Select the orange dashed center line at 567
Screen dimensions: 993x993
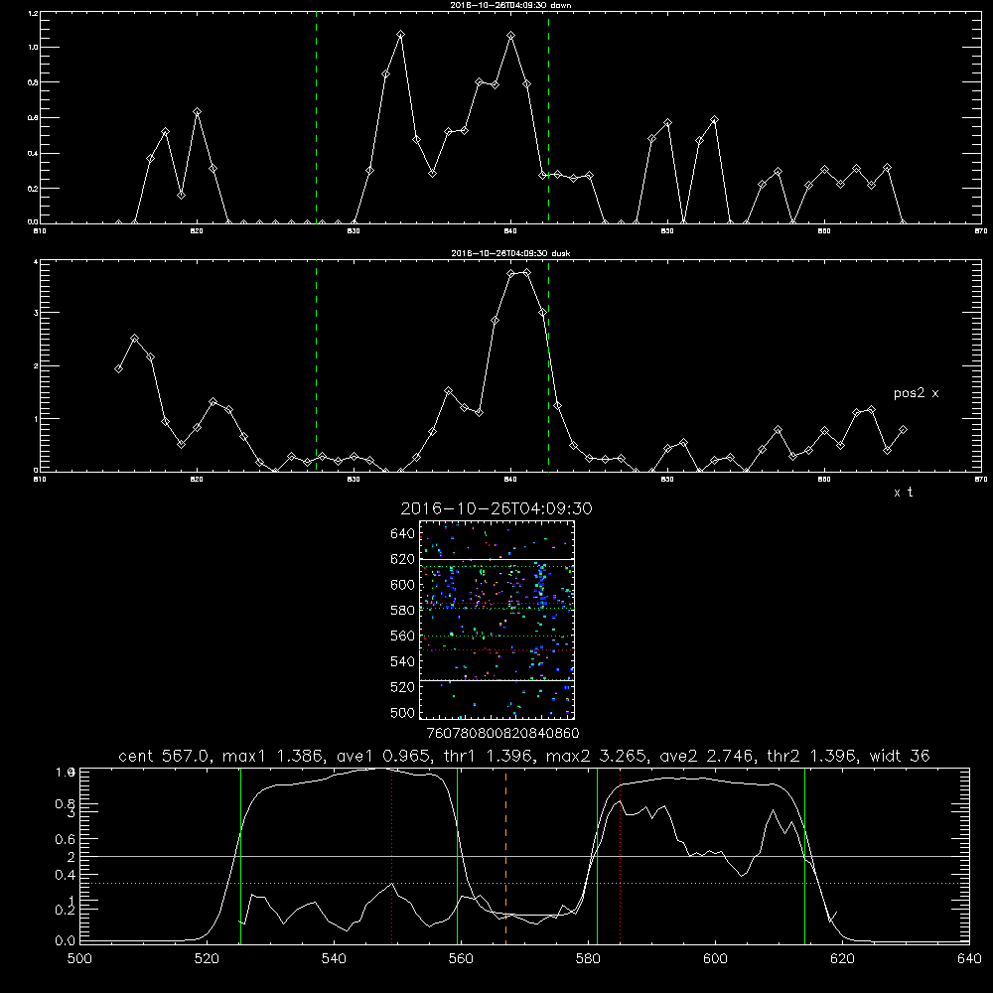[x=505, y=855]
